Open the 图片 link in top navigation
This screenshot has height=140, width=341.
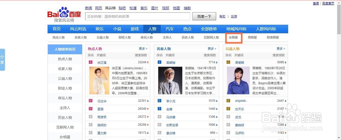coord(154,8)
